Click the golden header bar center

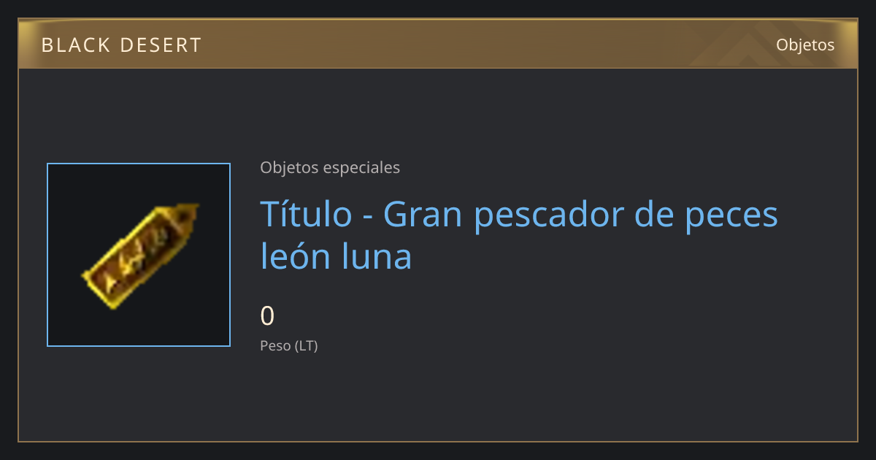(x=438, y=44)
